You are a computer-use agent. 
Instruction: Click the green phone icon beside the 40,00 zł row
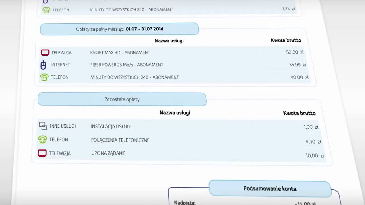44,77
